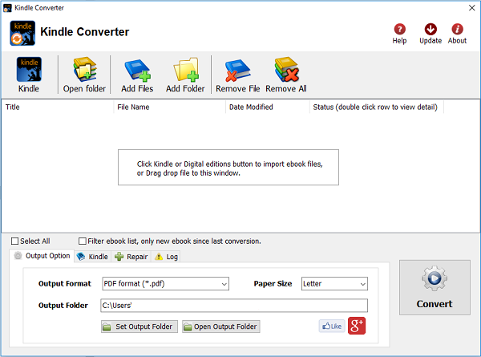Click the Set Output Folder button

[x=139, y=327]
